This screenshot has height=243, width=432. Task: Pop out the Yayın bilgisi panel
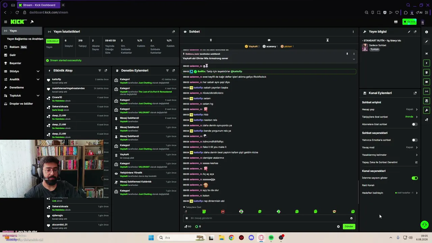click(x=415, y=32)
